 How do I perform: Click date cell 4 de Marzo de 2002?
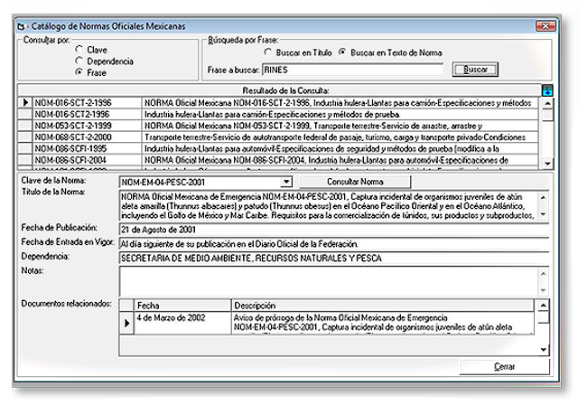click(182, 323)
